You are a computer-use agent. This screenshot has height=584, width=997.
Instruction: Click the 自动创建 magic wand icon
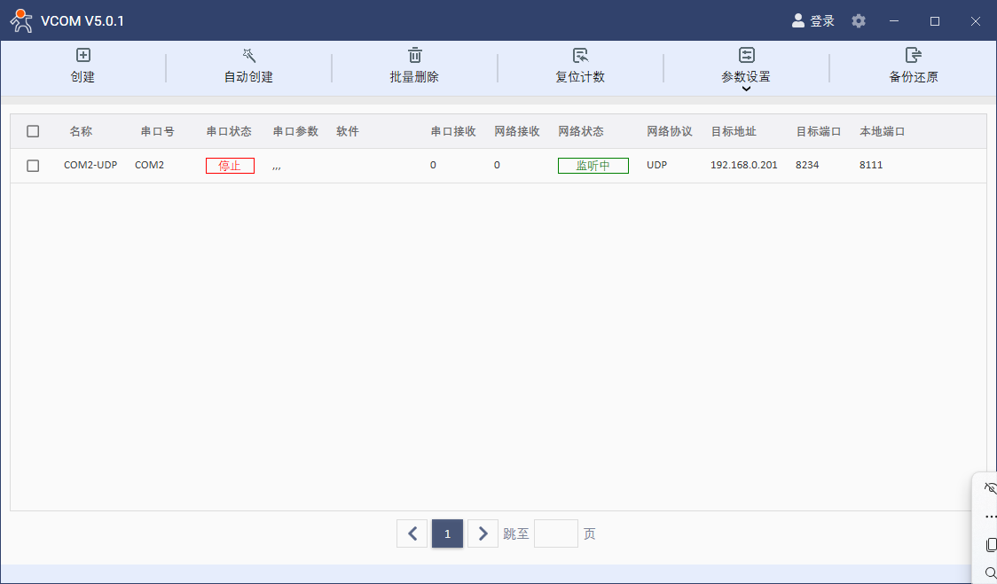[248, 56]
